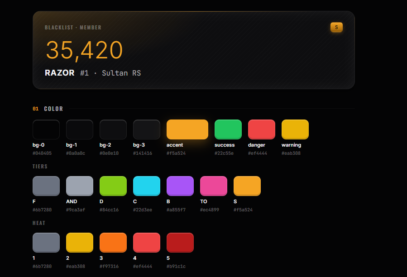Click the light gray AND tier swatch
This screenshot has height=277, width=407.
[x=80, y=186]
